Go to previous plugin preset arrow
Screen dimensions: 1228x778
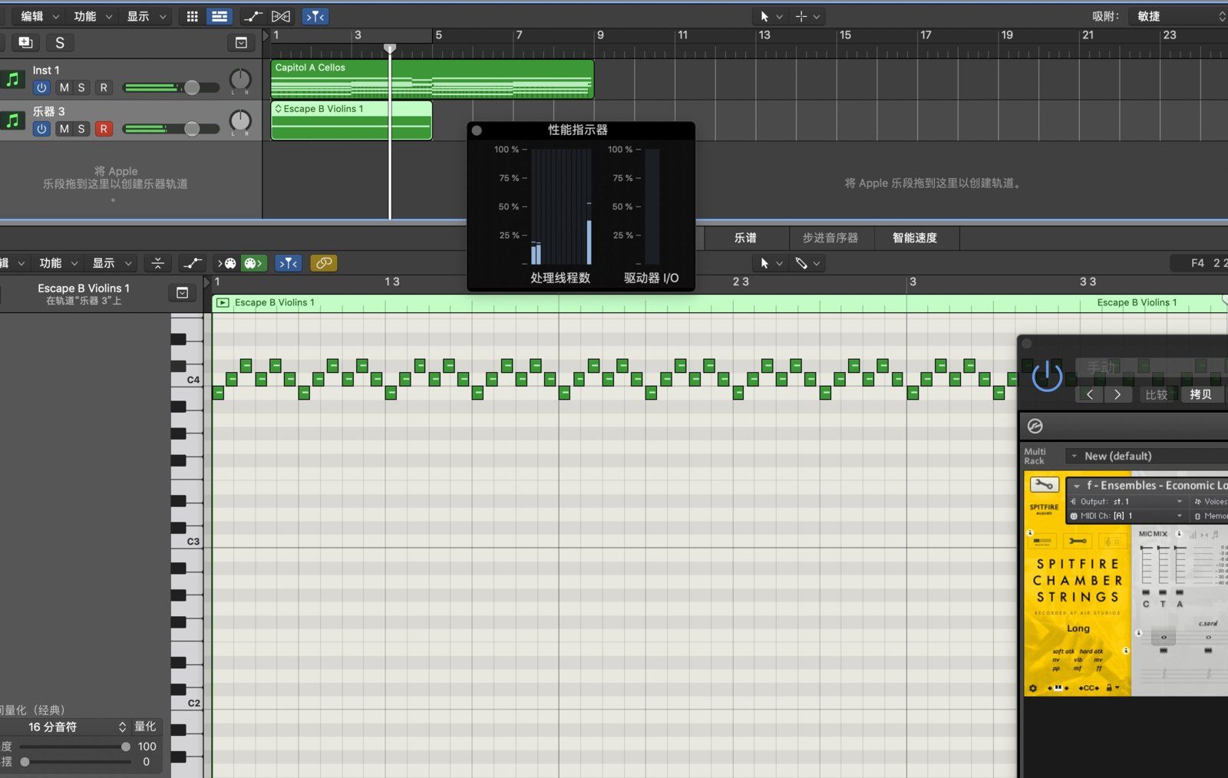(1090, 394)
